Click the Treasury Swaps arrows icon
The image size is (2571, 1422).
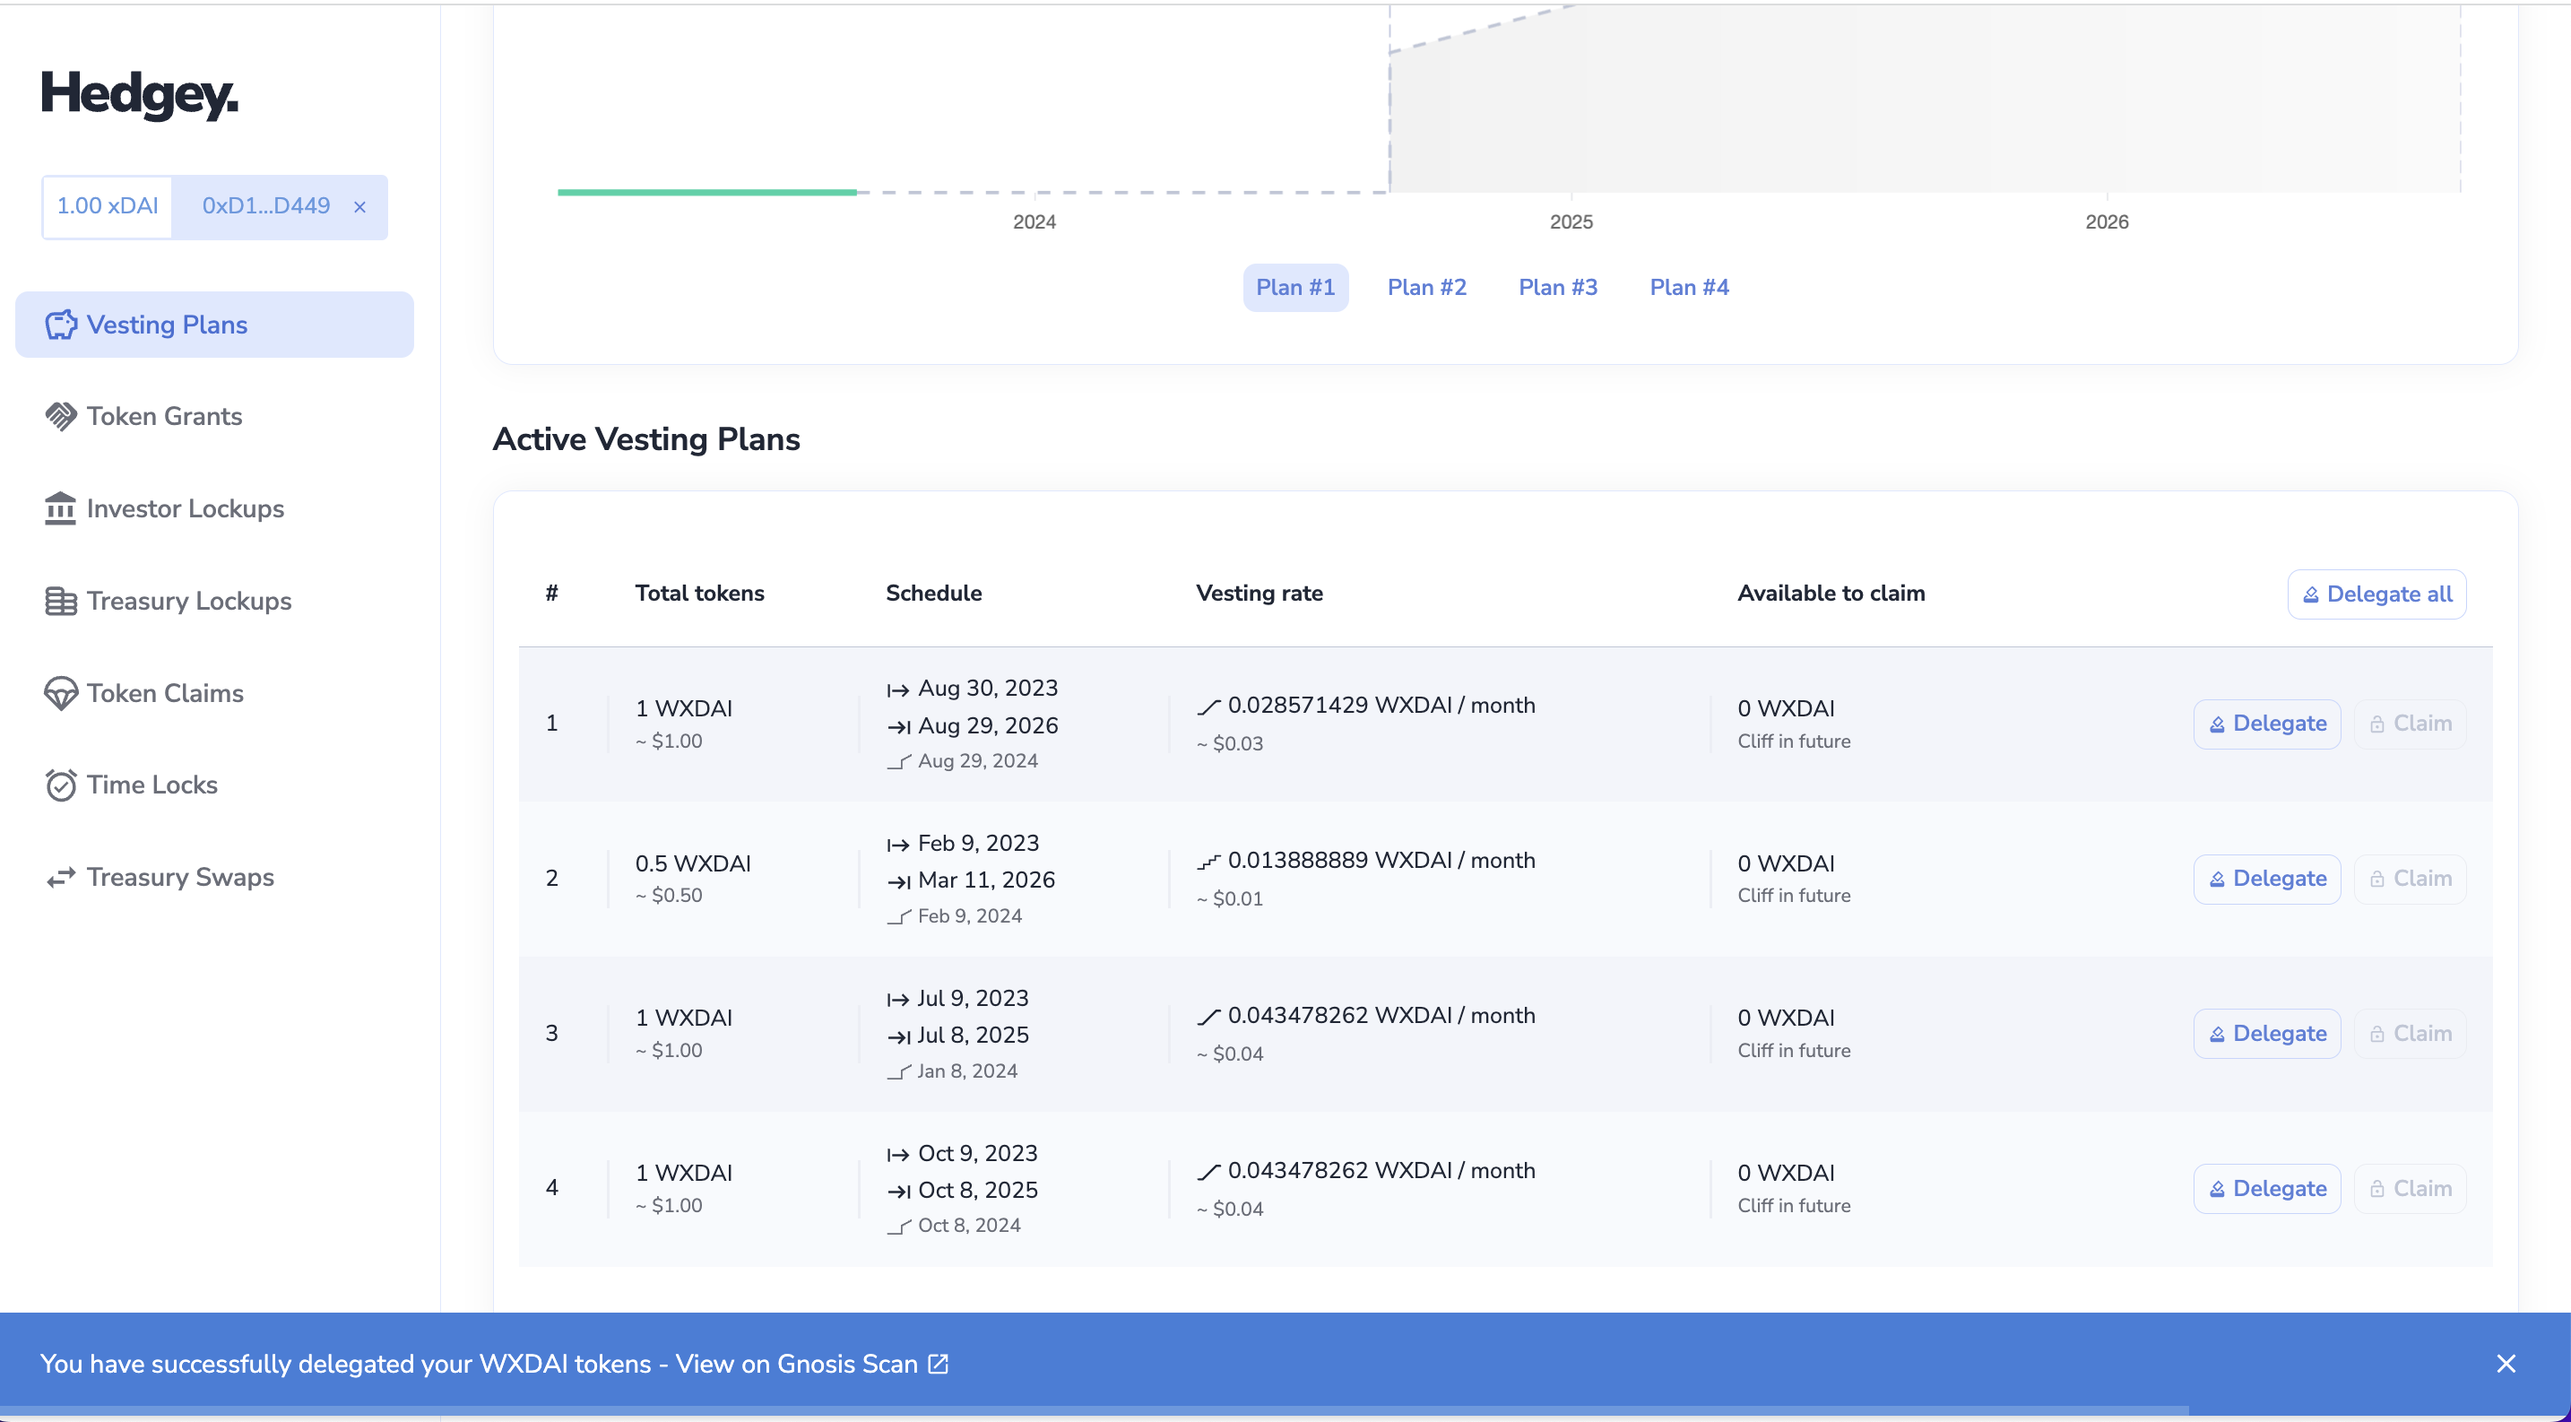coord(61,877)
